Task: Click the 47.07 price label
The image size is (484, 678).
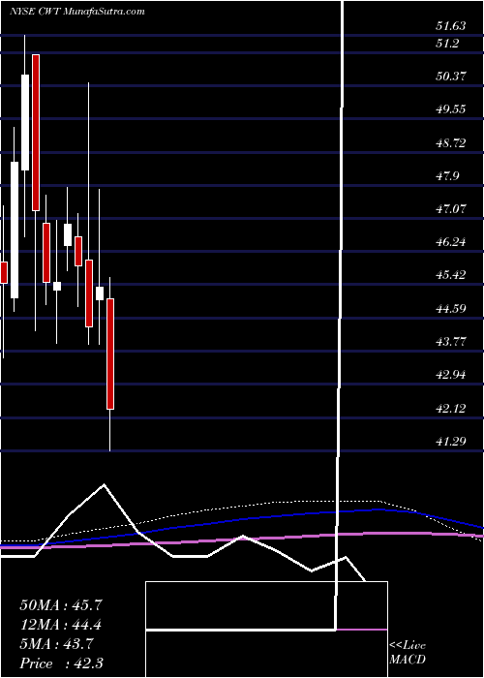Action: click(451, 208)
